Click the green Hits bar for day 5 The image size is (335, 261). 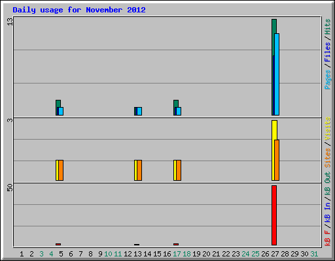[58, 104]
